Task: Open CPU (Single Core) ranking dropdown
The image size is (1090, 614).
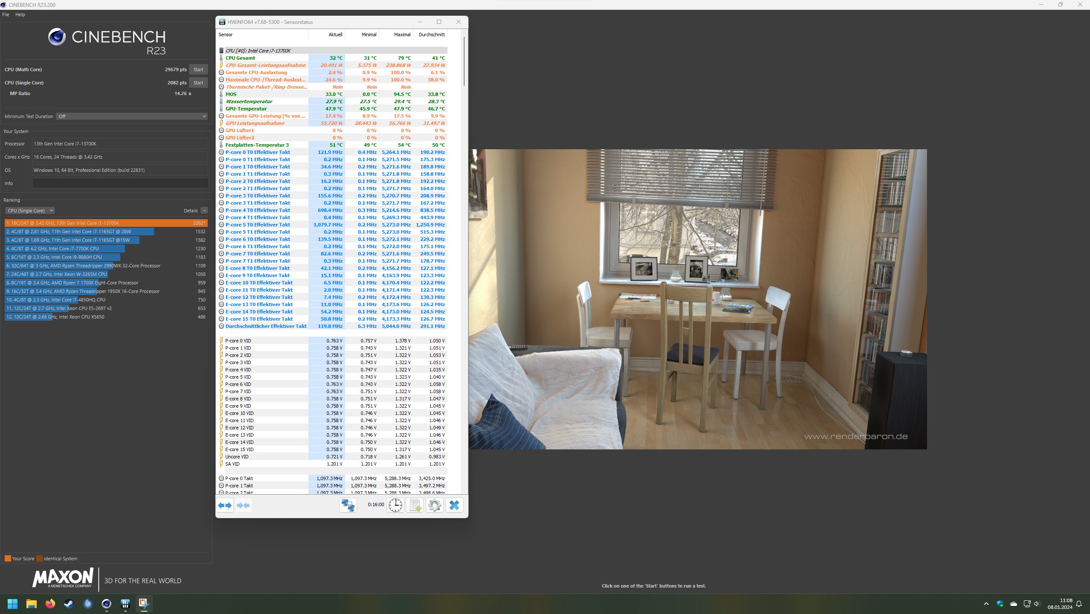Action: click(30, 211)
